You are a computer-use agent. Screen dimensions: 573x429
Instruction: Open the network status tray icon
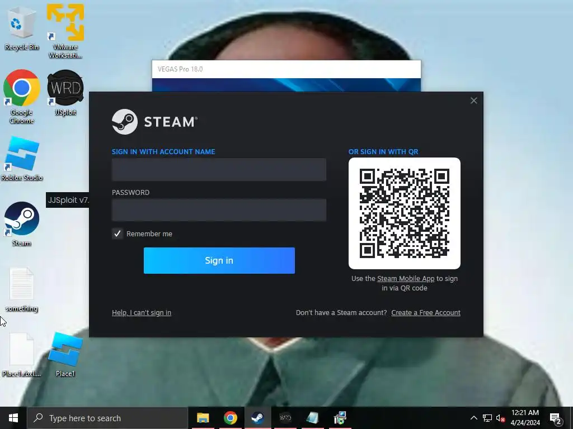[x=487, y=418]
